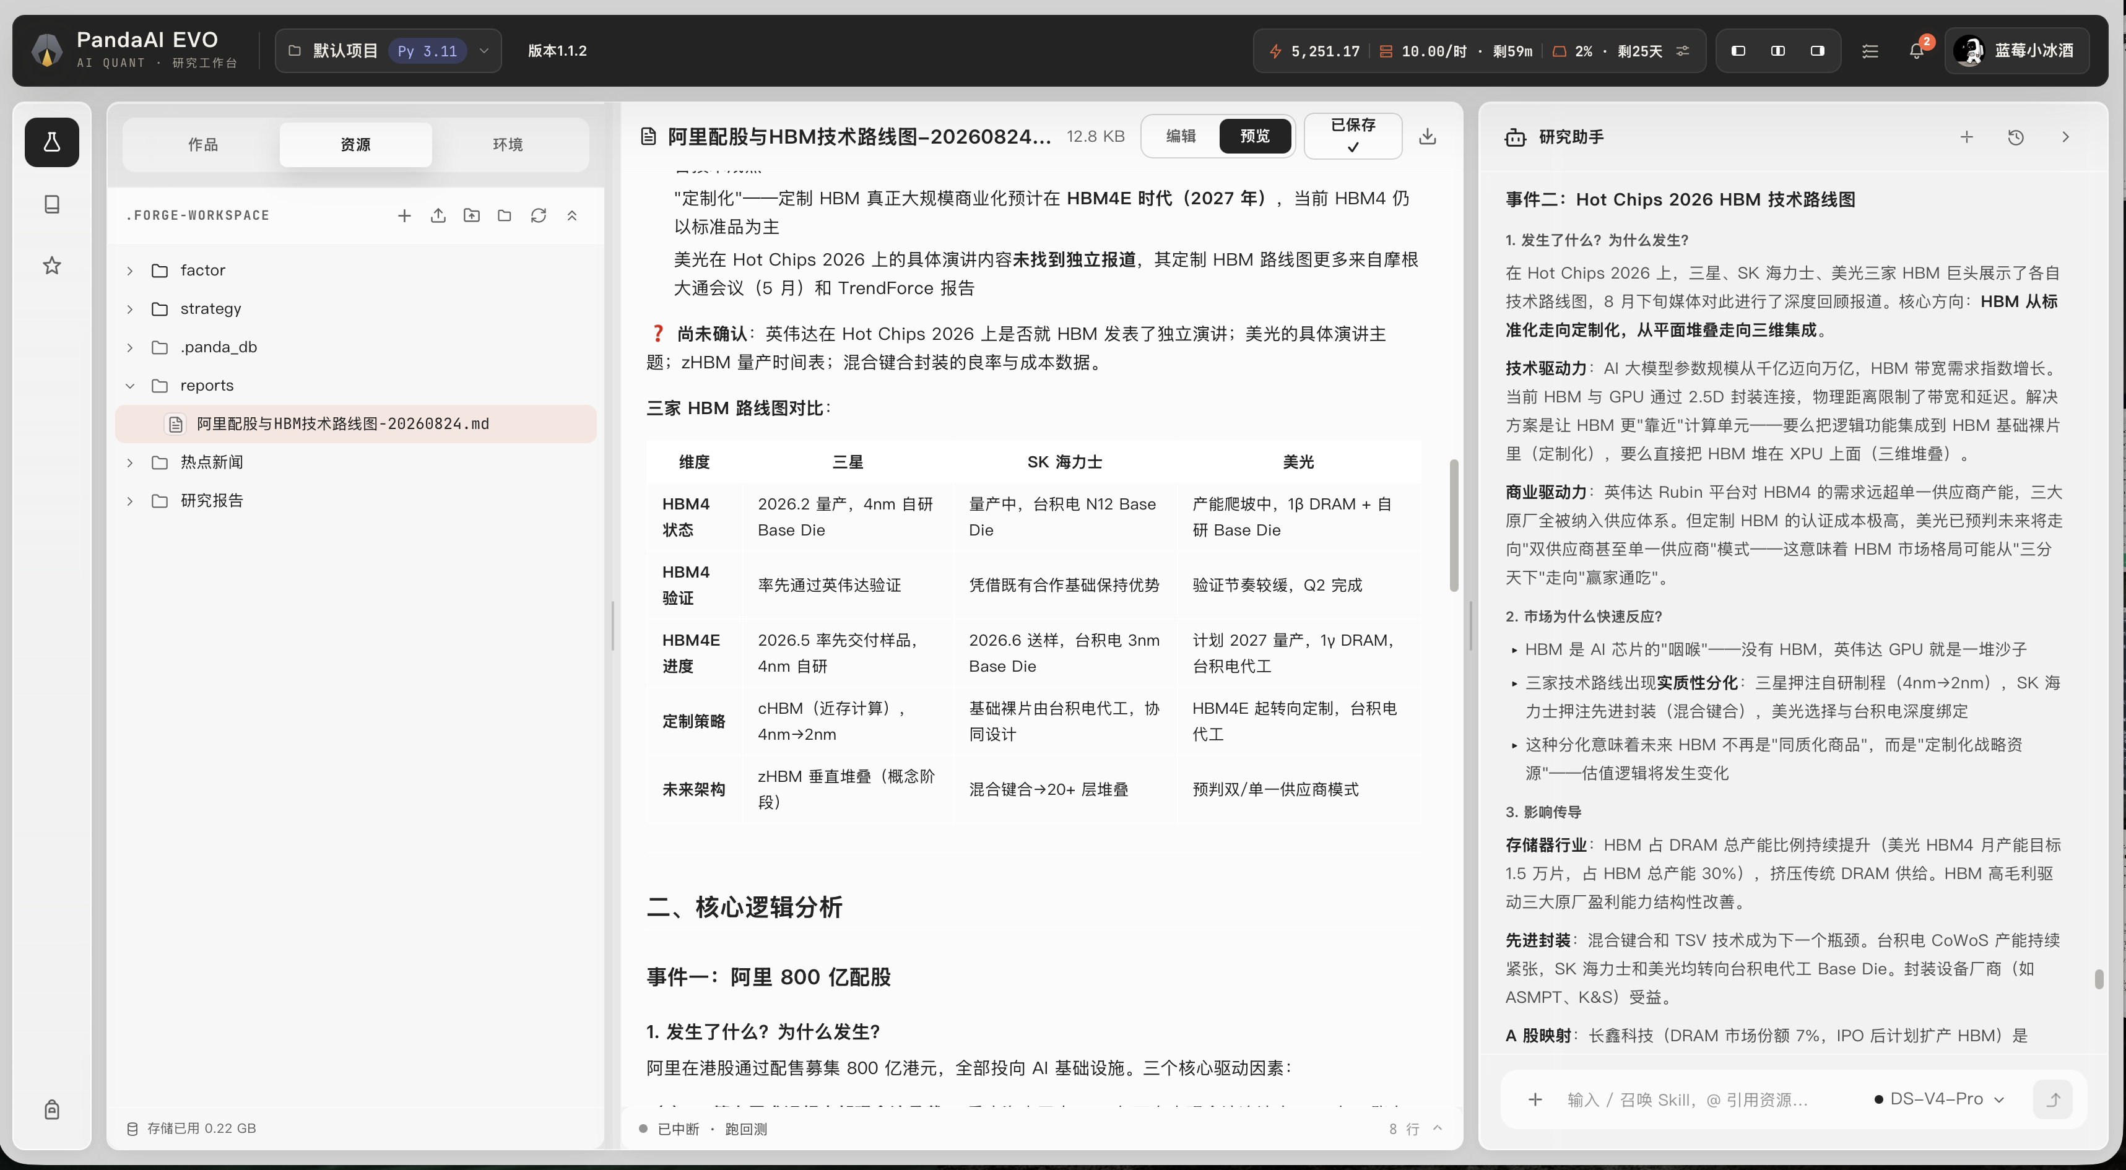This screenshot has width=2126, height=1170.
Task: Switch to the 环境 tab
Action: (508, 144)
